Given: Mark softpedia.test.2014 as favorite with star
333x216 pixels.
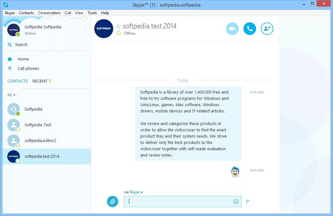Looking at the screenshot, I should point(119,26).
